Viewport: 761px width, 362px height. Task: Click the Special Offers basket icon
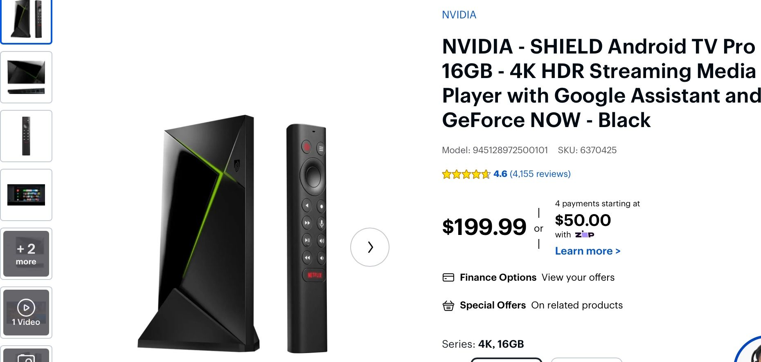coord(448,306)
